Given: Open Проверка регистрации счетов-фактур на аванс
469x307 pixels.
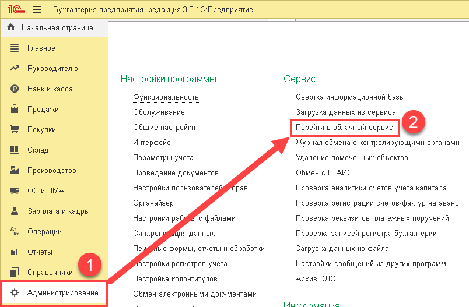Looking at the screenshot, I should pyautogui.click(x=377, y=203).
